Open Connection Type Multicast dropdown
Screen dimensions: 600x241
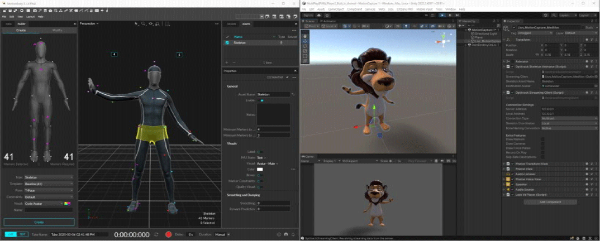click(x=569, y=118)
